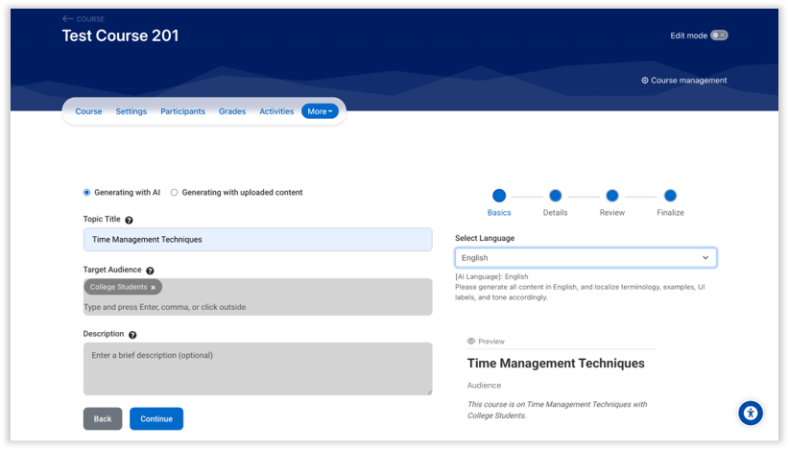Click the Course management gear icon
The height and width of the screenshot is (450, 789).
click(x=645, y=81)
